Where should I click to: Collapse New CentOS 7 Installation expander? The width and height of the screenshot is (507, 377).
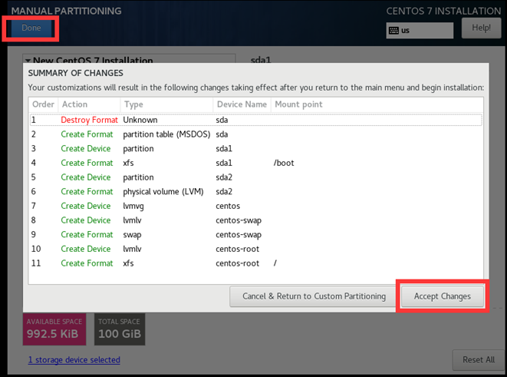tap(28, 60)
